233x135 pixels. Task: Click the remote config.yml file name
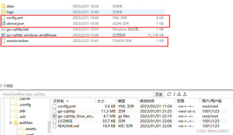point(67,106)
